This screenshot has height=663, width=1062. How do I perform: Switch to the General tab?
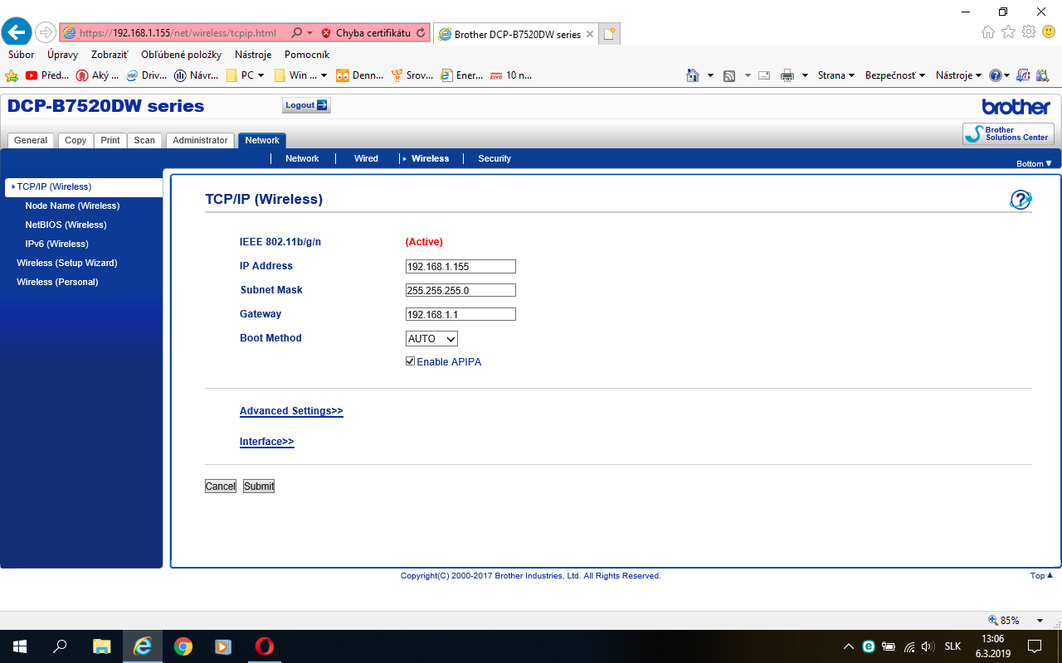click(31, 141)
